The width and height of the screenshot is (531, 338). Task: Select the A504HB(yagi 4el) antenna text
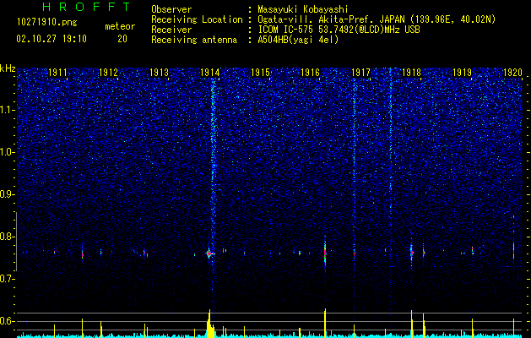tap(298, 40)
